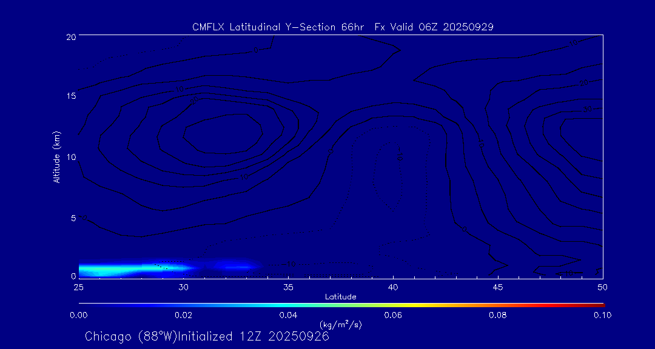Click the '(kg/m²/s)' units label

(340, 324)
